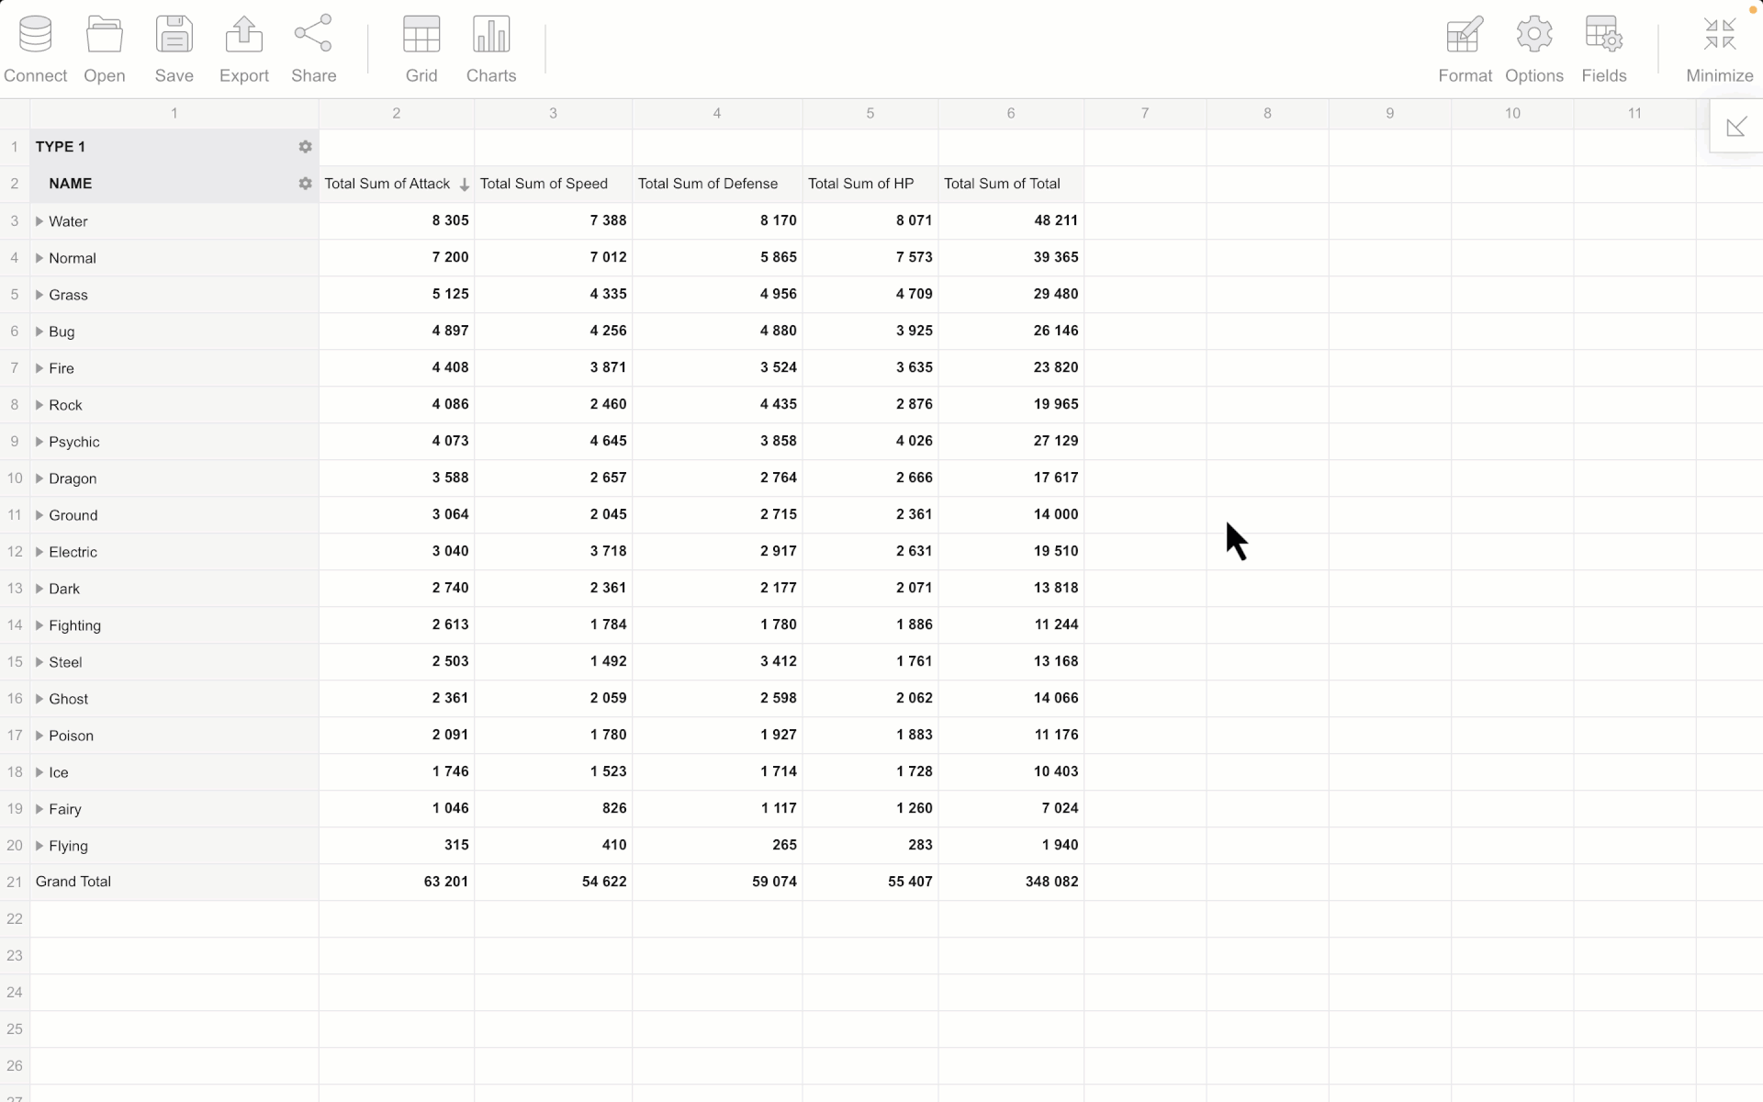Sort by Total Sum of HP header
The height and width of the screenshot is (1102, 1763).
coord(870,184)
